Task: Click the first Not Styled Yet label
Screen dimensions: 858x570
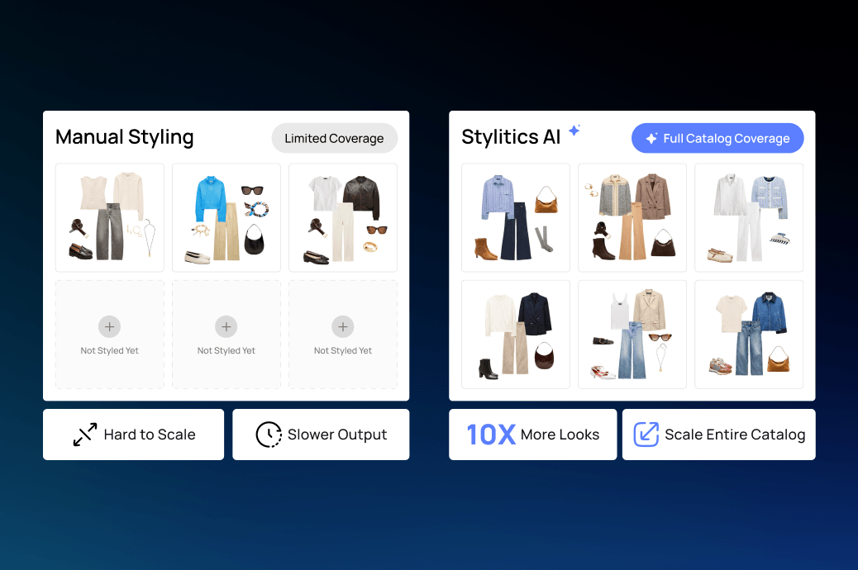Action: point(109,350)
